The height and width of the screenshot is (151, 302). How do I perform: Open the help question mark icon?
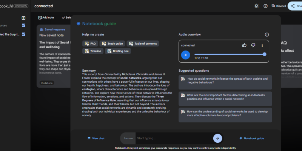[x=265, y=6]
